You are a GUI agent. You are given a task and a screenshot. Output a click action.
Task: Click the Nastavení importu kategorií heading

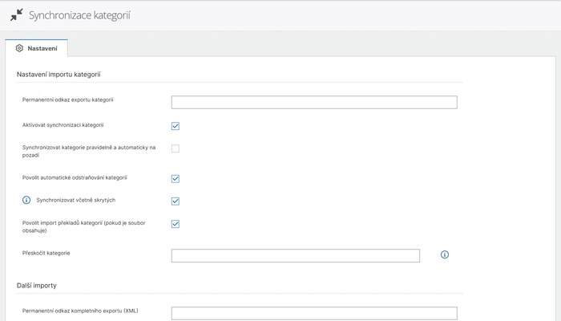click(59, 74)
